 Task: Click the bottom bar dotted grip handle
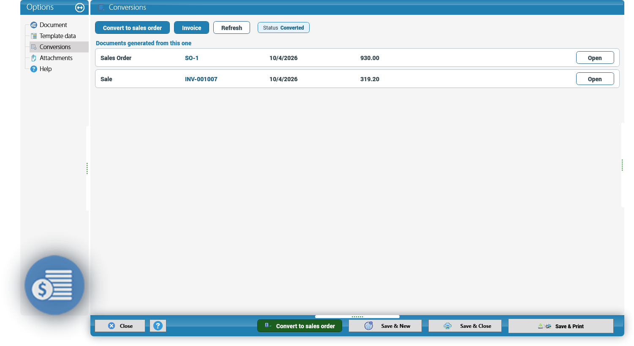click(357, 316)
